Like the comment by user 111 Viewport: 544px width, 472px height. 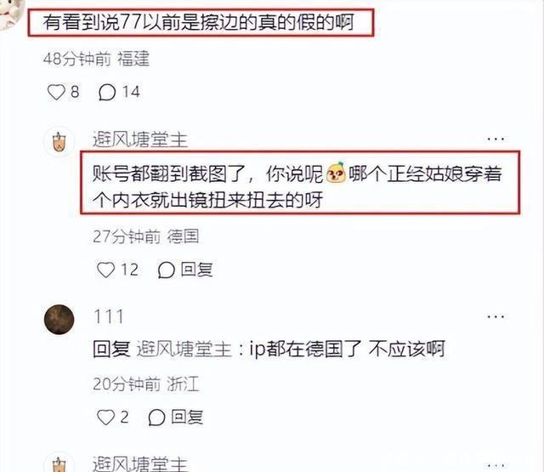105,418
